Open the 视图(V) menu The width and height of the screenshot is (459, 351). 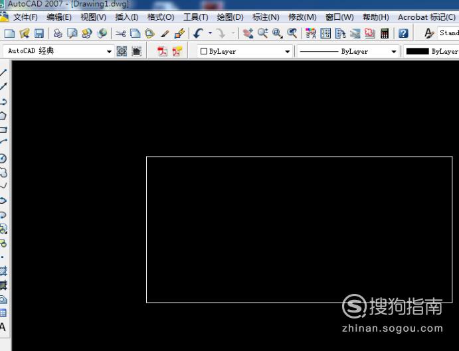(94, 17)
